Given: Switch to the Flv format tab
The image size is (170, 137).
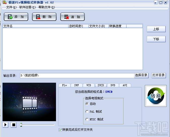Looking at the screenshot, I should [x=65, y=85].
